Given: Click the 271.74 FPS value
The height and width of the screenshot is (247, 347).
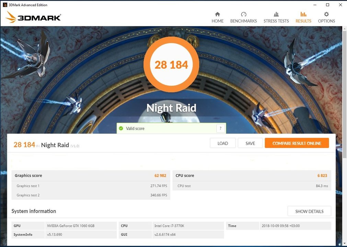Looking at the screenshot, I should pos(159,186).
